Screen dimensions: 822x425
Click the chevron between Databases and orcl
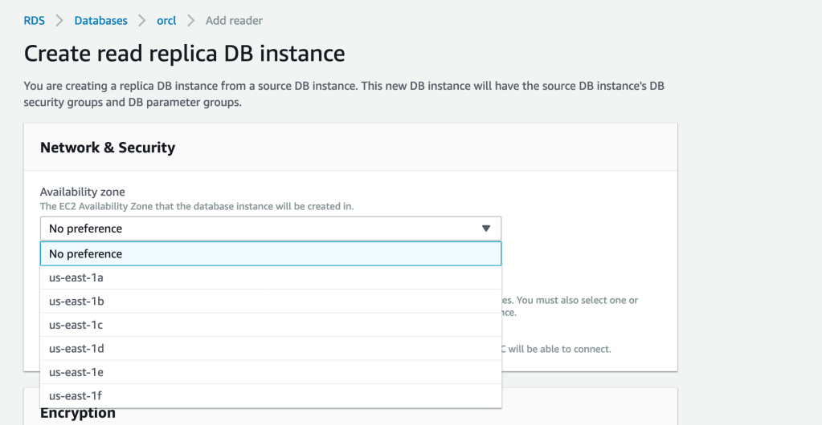tap(141, 21)
